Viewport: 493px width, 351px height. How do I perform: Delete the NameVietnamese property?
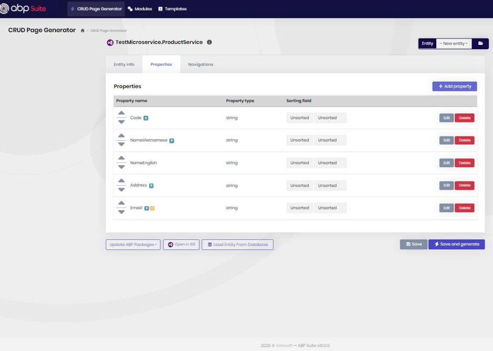click(x=464, y=141)
